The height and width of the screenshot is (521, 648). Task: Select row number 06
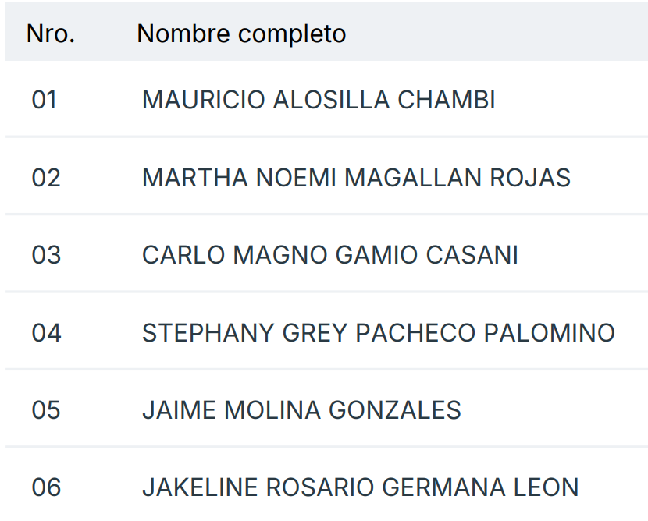coord(46,488)
